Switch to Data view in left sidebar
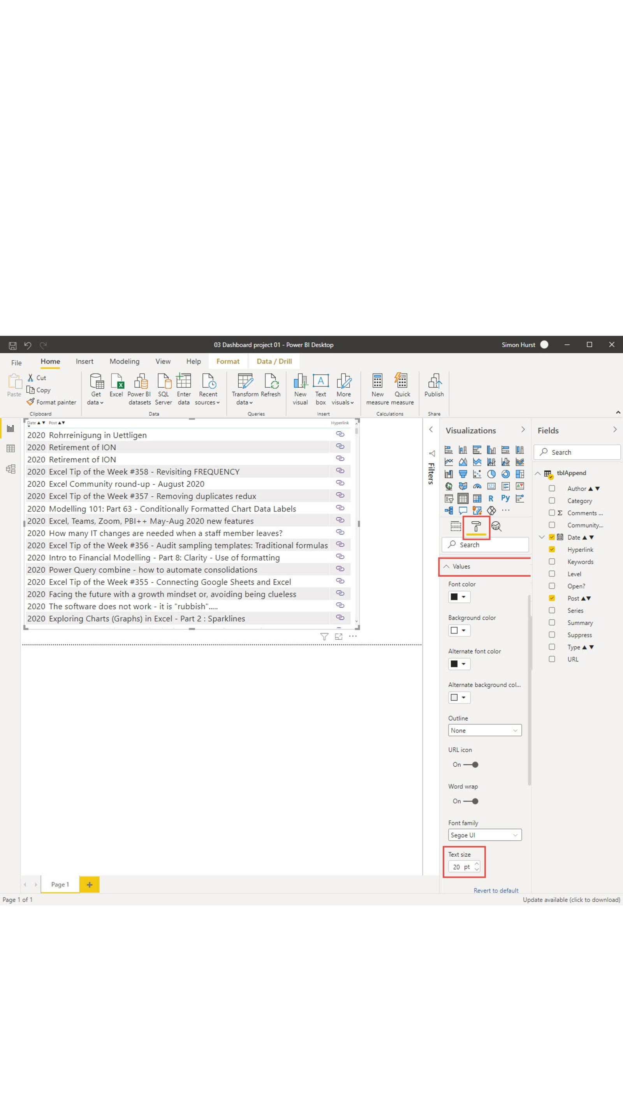Viewport: 623px width, 1108px height. 11,448
